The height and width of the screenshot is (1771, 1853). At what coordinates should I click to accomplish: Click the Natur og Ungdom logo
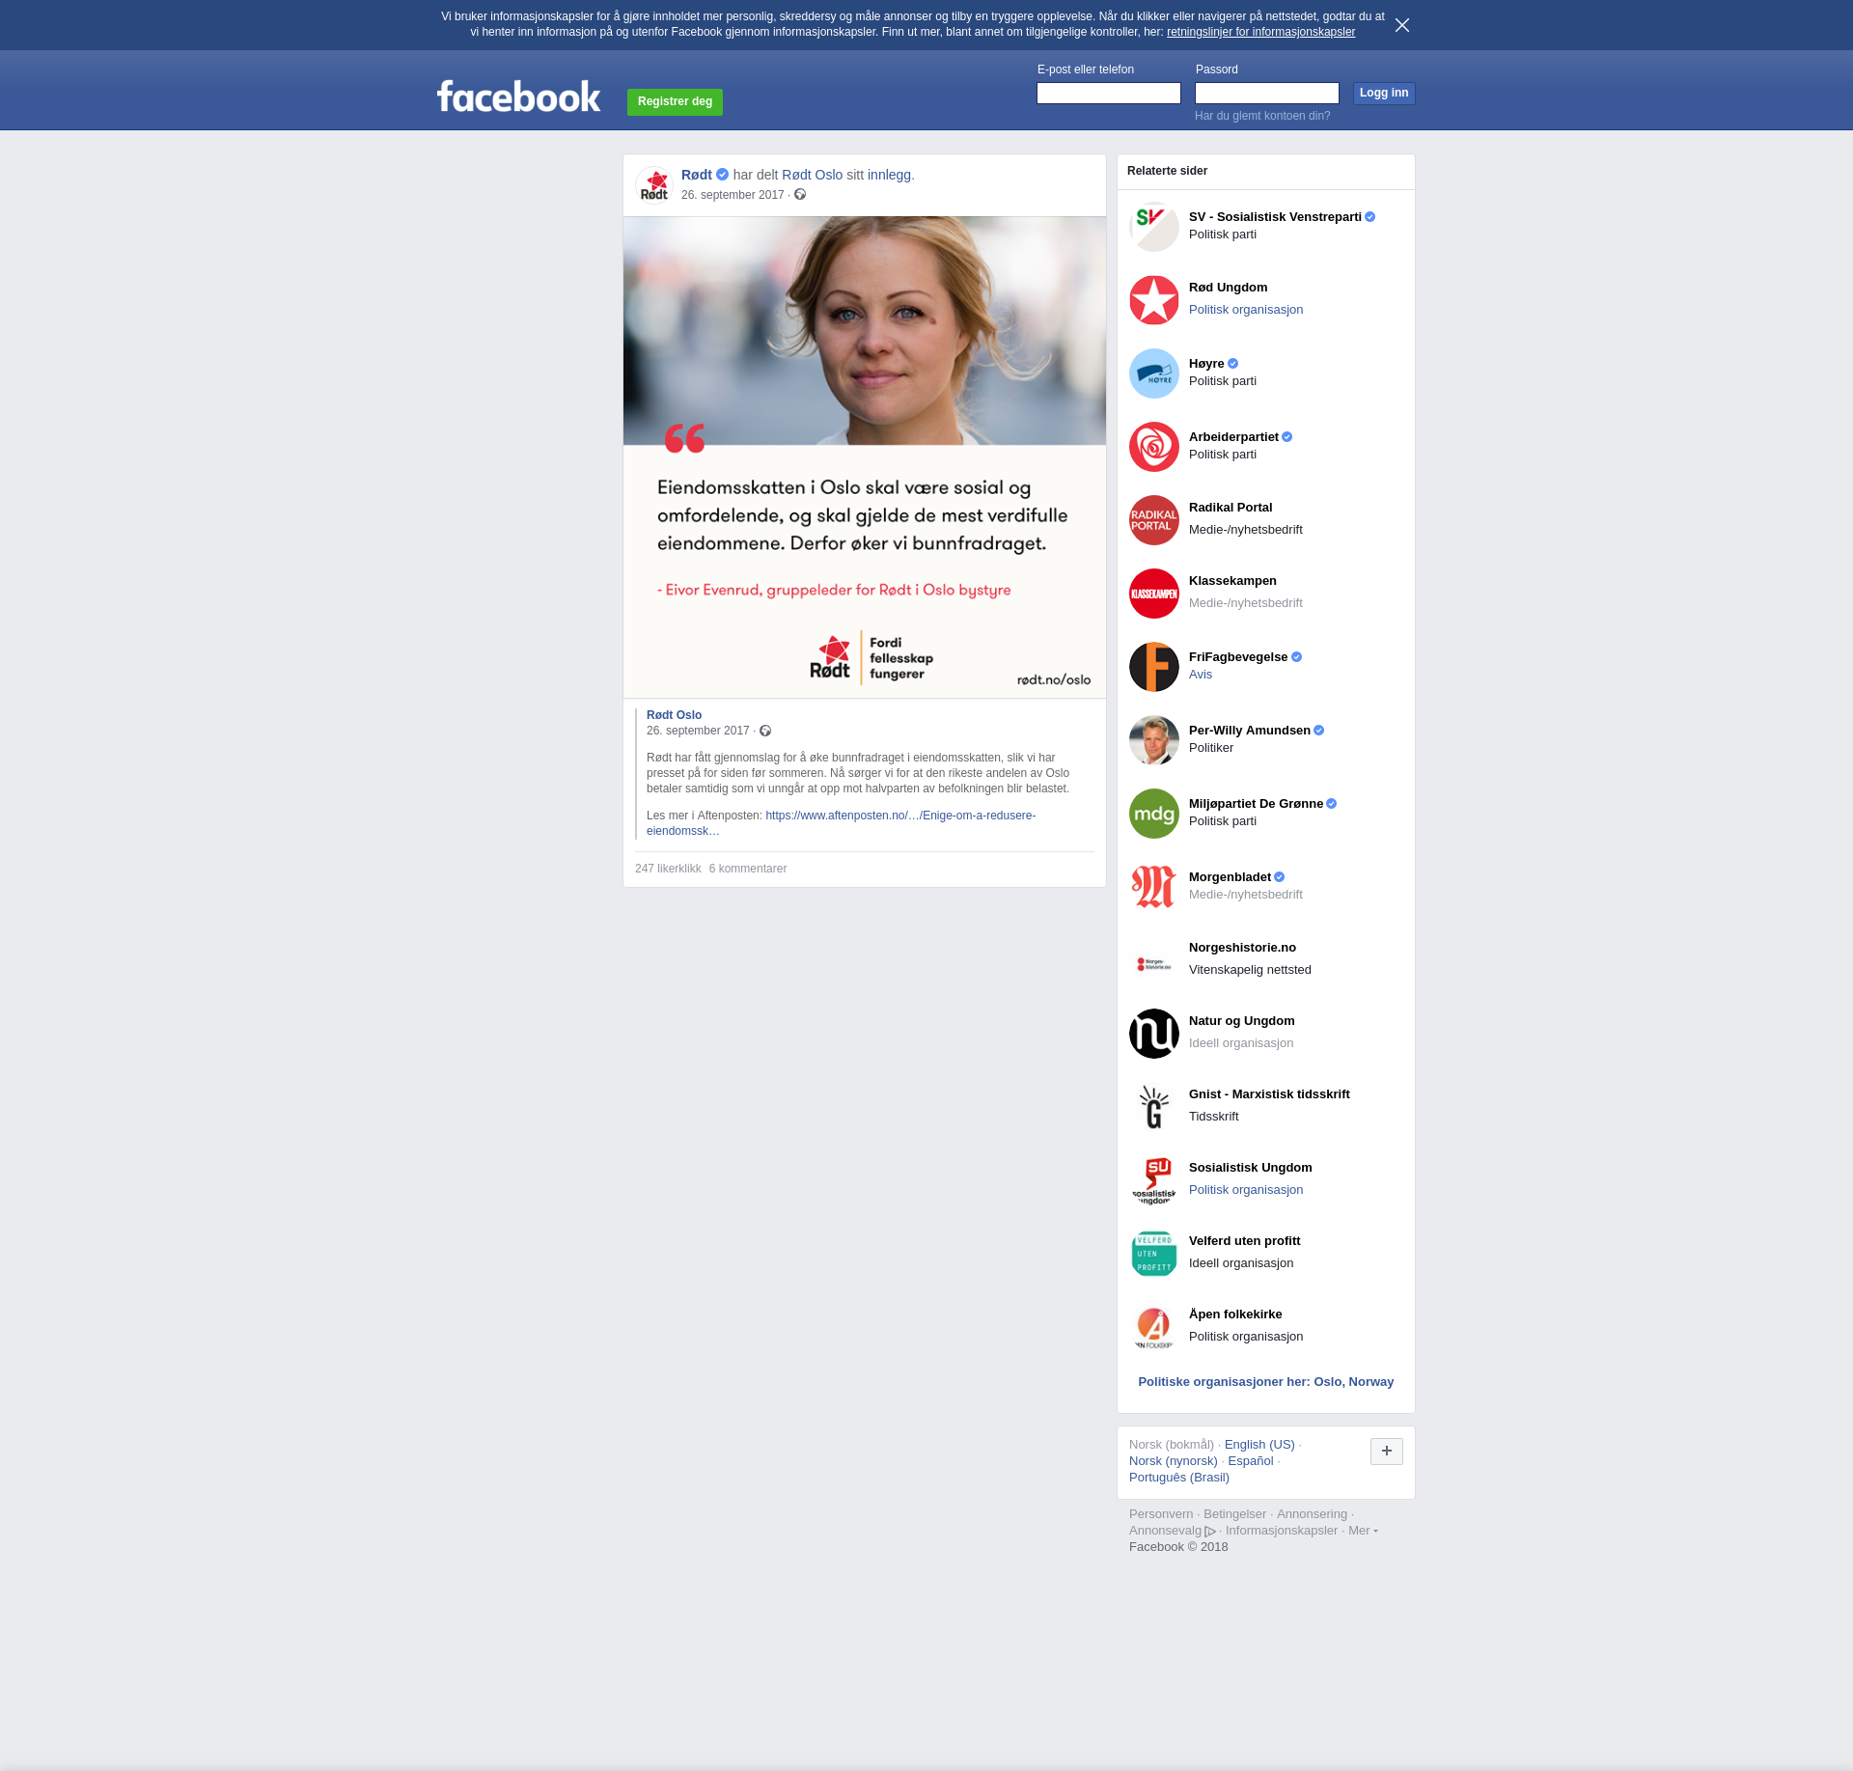click(1153, 1034)
